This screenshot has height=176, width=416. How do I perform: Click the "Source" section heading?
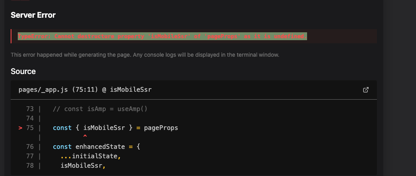23,71
